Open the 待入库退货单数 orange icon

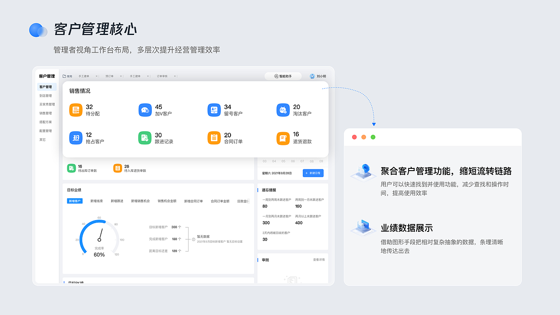tap(117, 168)
